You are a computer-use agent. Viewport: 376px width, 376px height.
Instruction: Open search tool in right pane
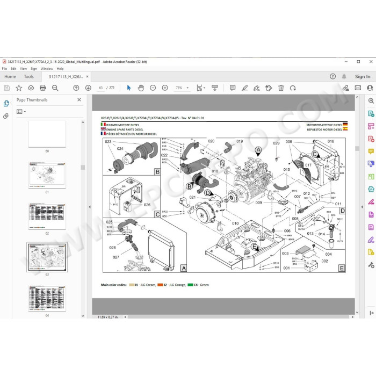pos(371,101)
